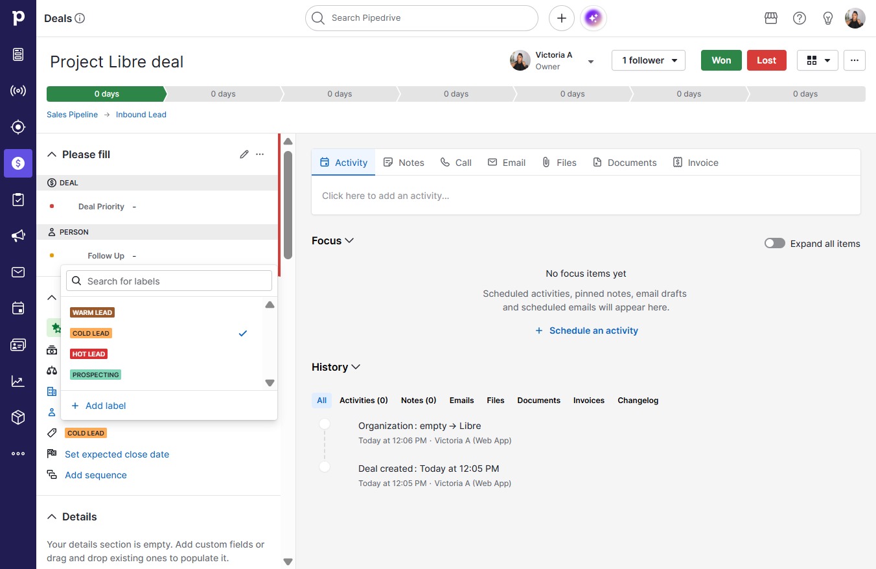Open Products box icon in sidebar
The image size is (876, 569).
pos(18,417)
